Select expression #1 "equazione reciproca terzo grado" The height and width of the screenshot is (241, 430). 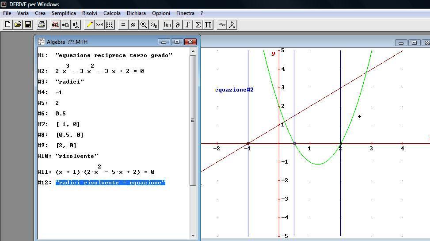[114, 55]
